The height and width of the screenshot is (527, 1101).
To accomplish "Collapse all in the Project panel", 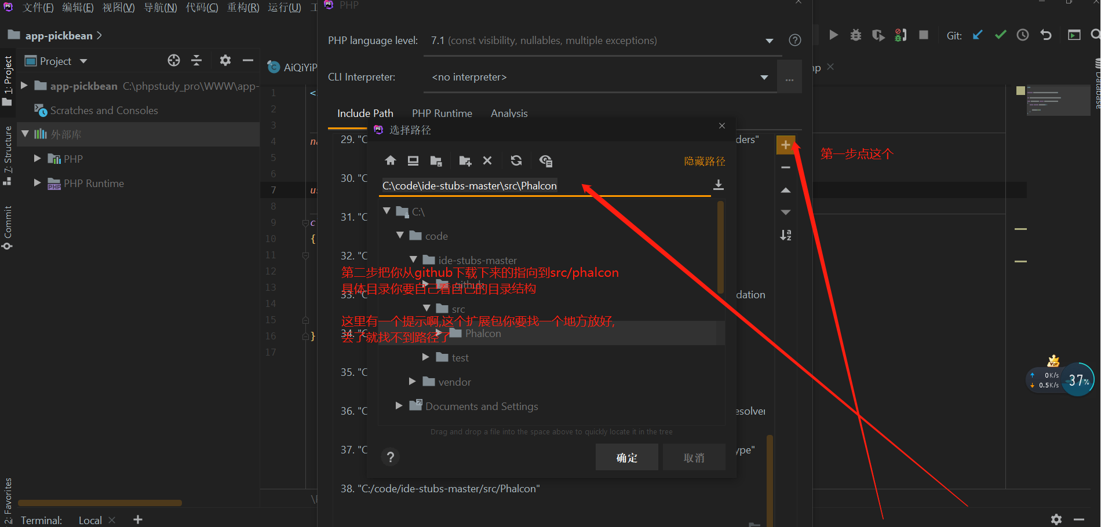I will [x=196, y=60].
